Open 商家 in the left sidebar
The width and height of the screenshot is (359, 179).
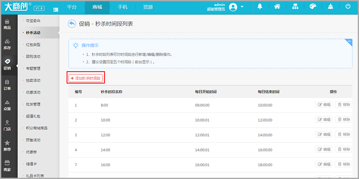(x=7, y=166)
